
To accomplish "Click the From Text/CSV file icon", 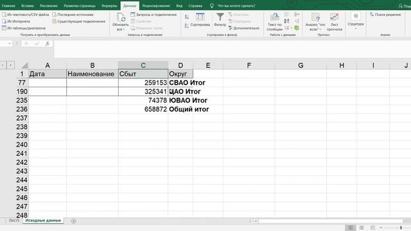I will pos(4,15).
